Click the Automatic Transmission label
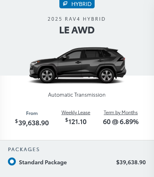 (x=77, y=95)
